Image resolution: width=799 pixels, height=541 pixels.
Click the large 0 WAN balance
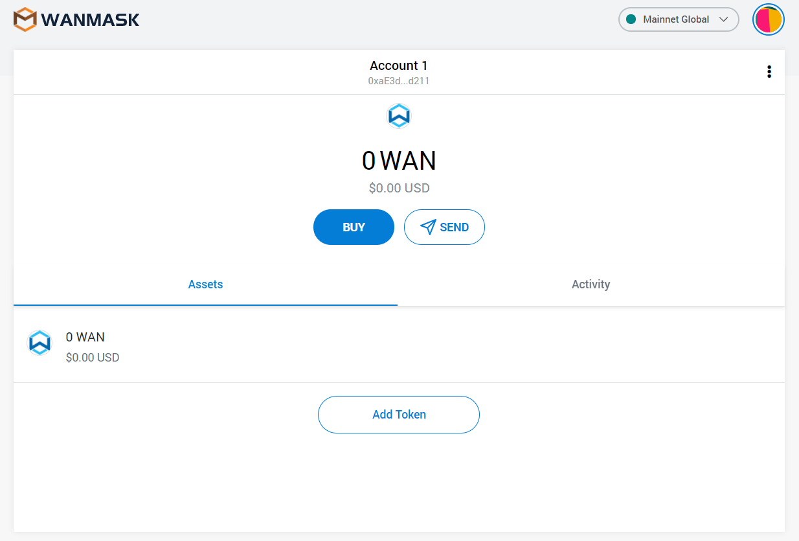399,161
